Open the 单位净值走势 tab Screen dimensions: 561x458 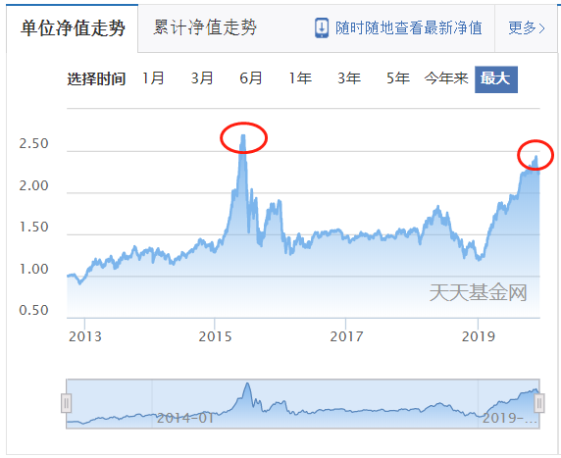click(x=73, y=28)
